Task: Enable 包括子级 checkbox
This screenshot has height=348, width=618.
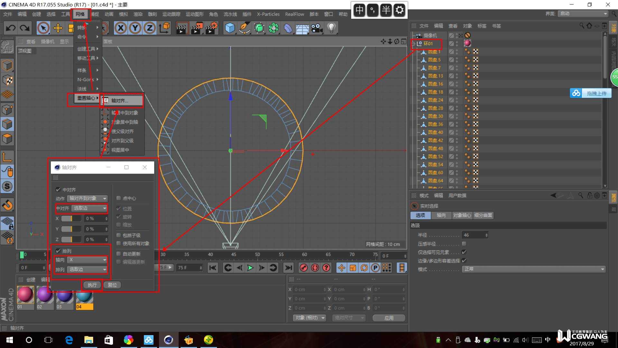Action: [x=119, y=235]
